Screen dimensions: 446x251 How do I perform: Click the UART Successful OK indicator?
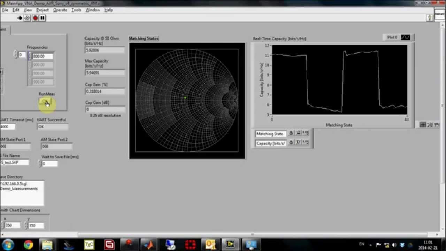coord(53,127)
